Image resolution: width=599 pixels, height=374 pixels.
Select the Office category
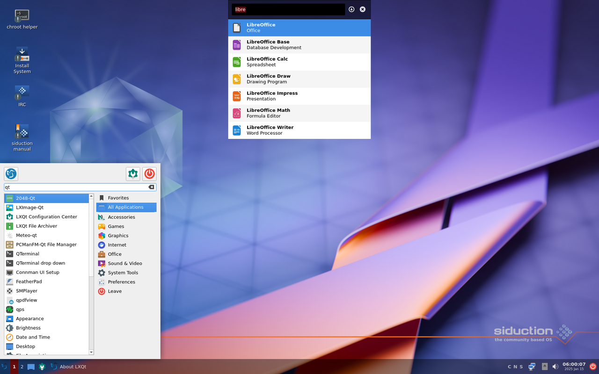tap(126, 254)
